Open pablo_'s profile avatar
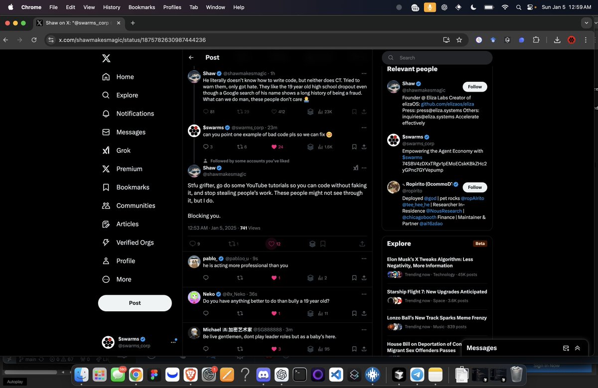598x388 pixels. click(194, 262)
